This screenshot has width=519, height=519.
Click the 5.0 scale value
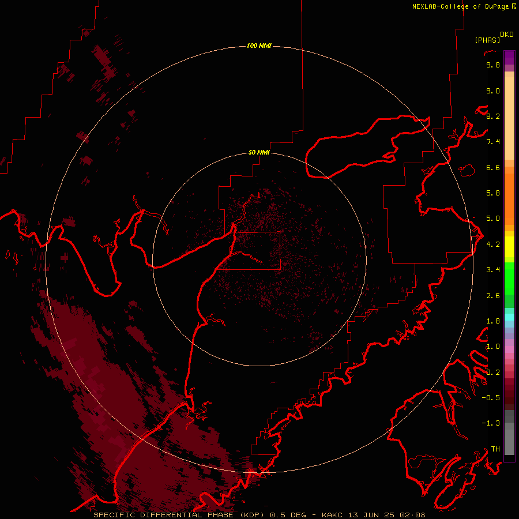tap(493, 219)
